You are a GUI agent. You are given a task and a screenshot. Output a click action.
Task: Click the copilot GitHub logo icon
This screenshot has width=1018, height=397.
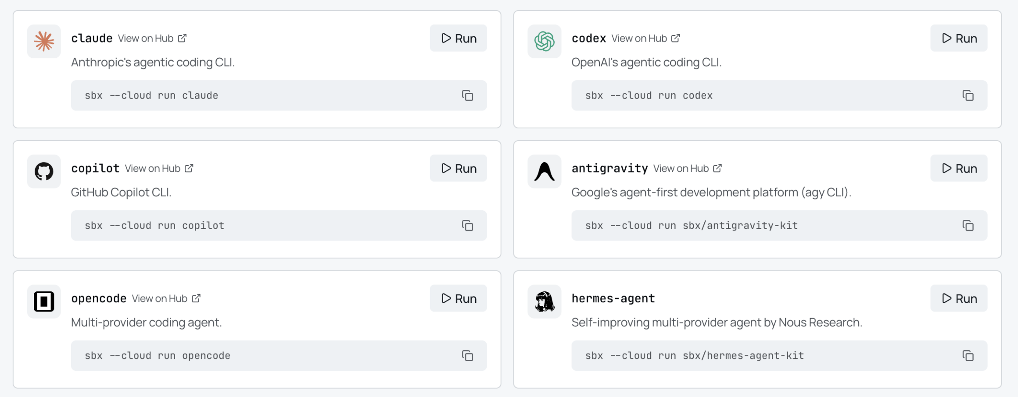(x=44, y=171)
